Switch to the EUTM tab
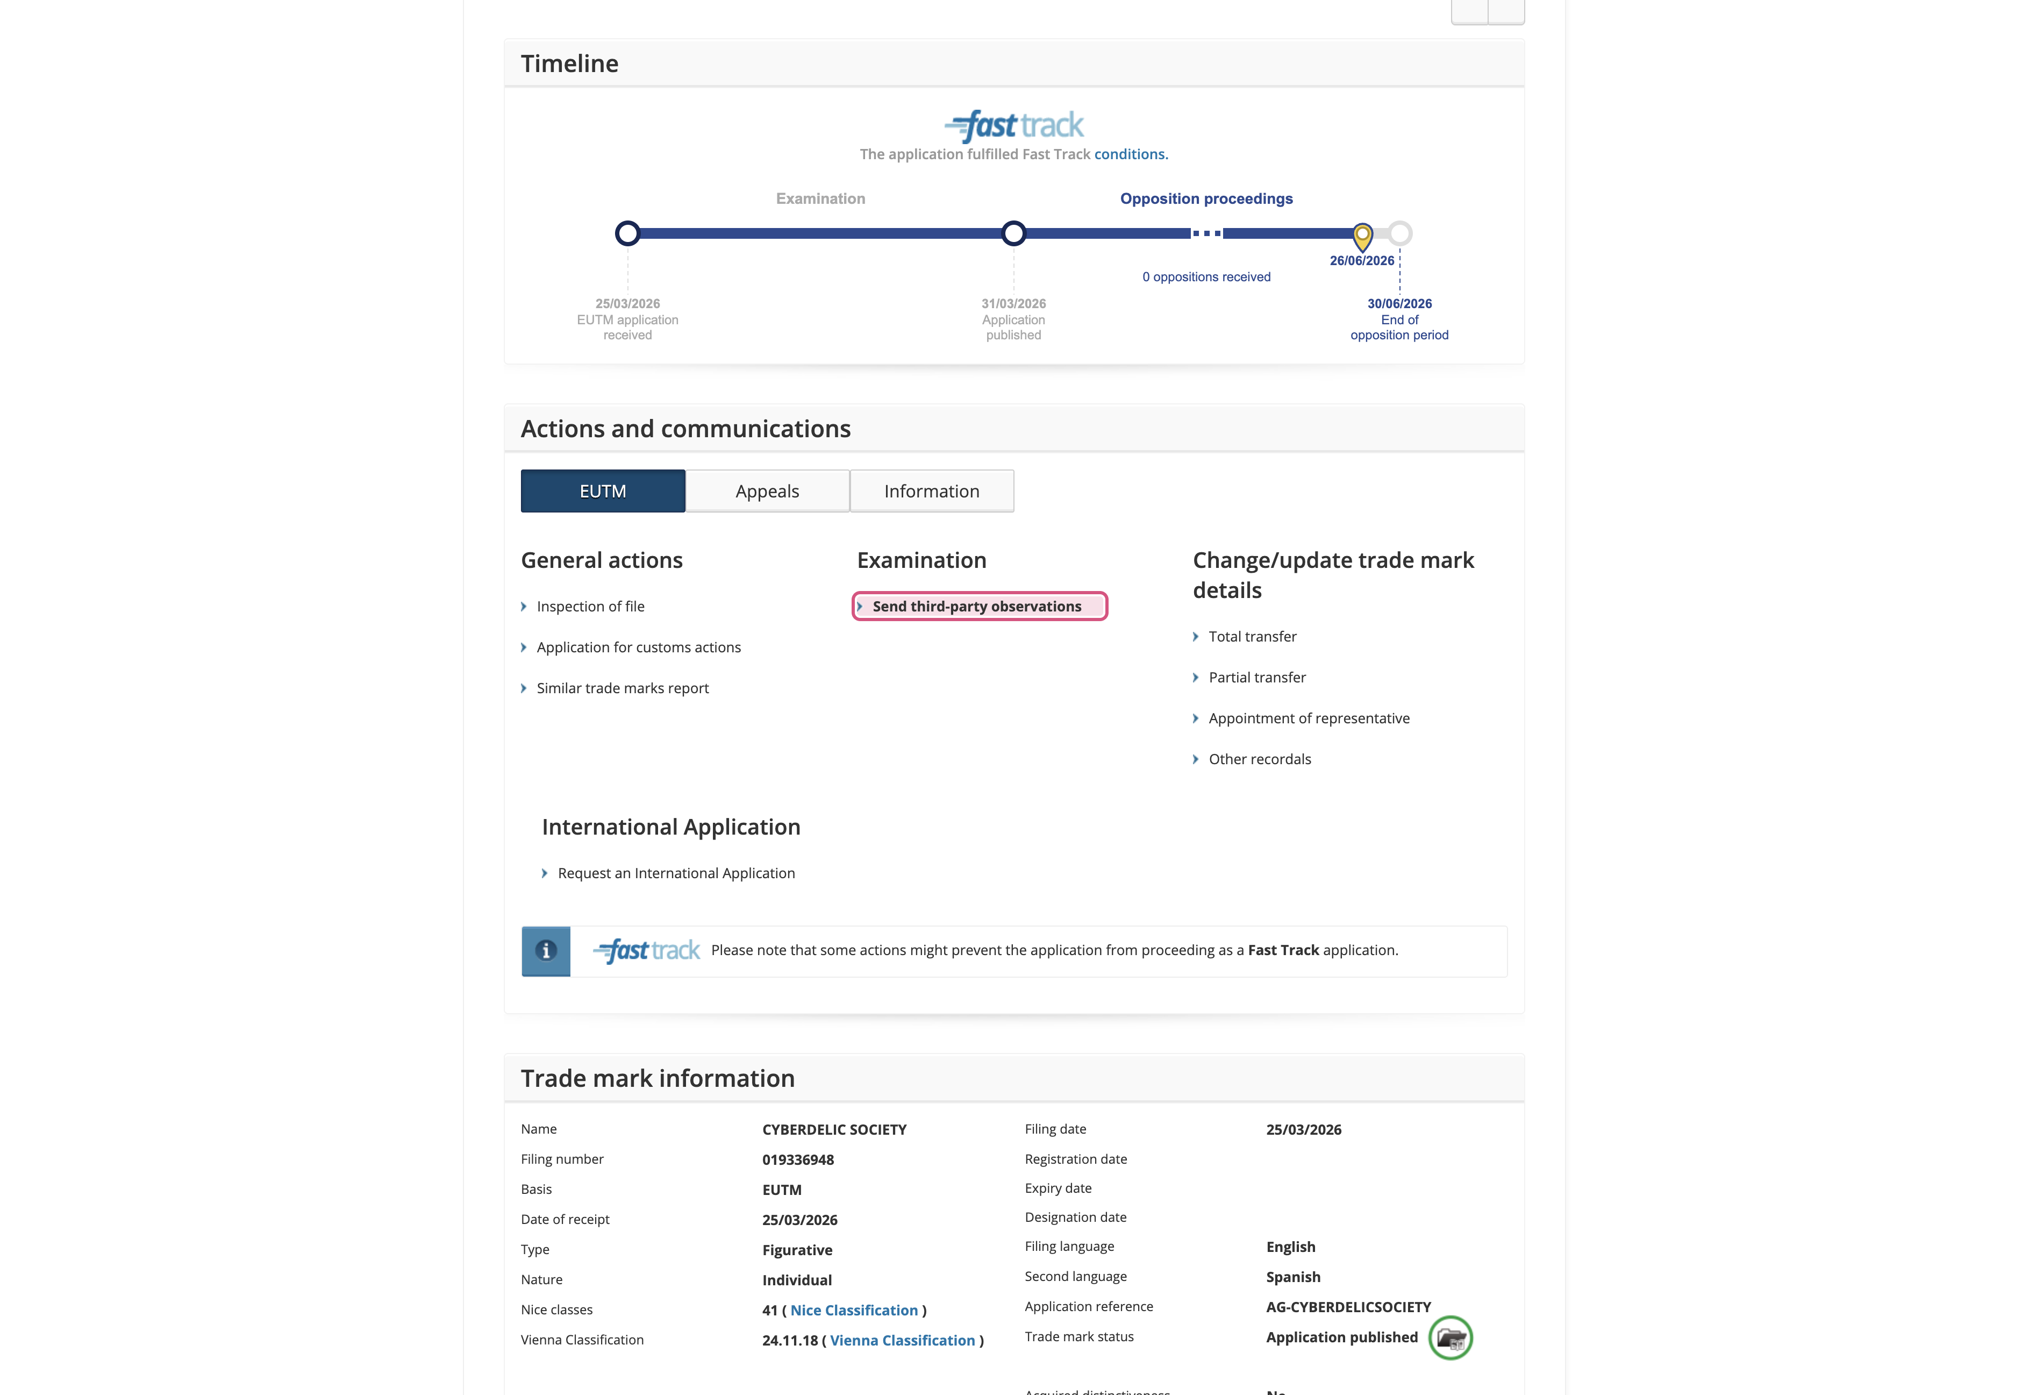2029x1395 pixels. [603, 491]
